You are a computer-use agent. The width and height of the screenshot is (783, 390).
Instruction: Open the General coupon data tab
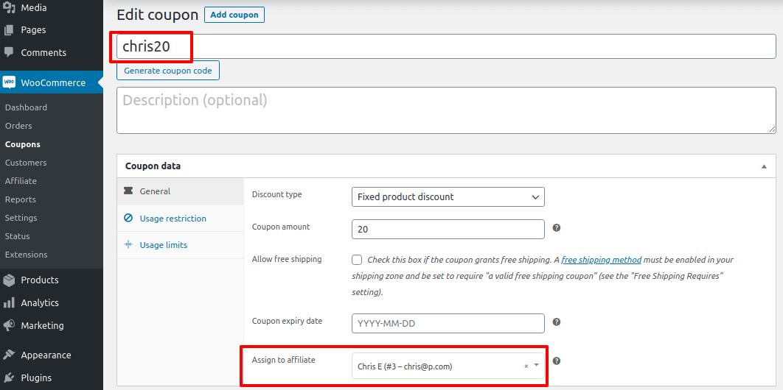click(181, 191)
